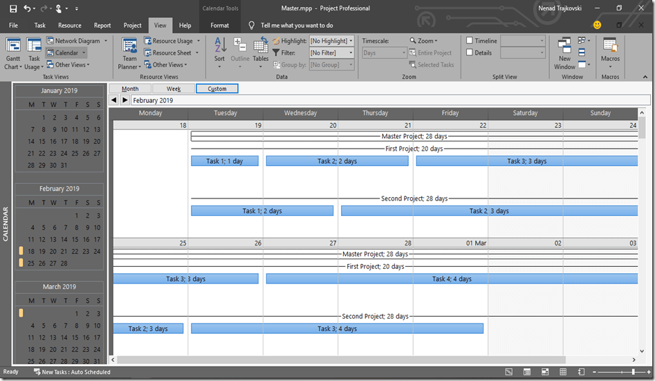Open the Gantt Chart view
Image resolution: width=655 pixels, height=381 pixels.
pos(13,52)
